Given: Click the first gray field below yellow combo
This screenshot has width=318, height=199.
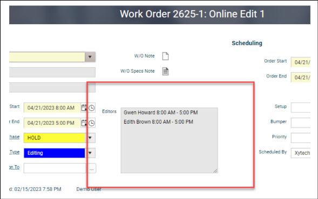Looking at the screenshot, I should pyautogui.click(x=52, y=72).
